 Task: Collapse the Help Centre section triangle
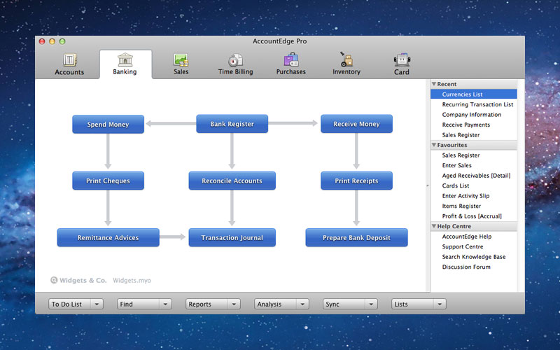pos(434,226)
